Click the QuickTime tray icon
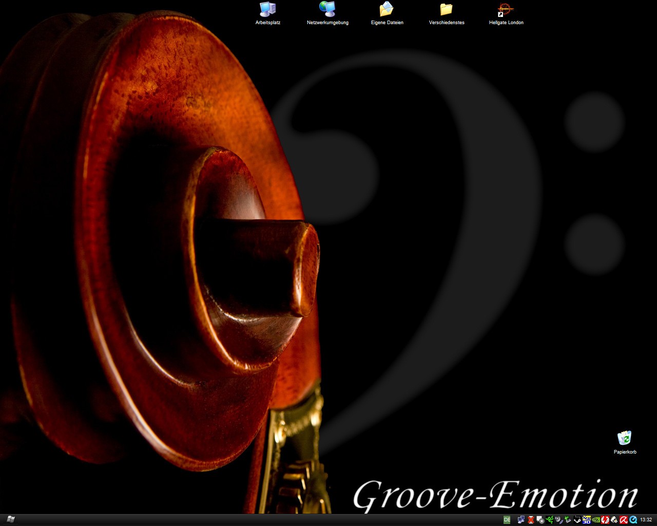Image resolution: width=657 pixels, height=526 pixels. pos(633,520)
